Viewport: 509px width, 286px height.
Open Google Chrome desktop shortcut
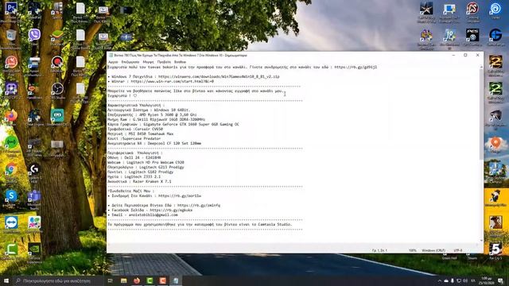[11, 169]
